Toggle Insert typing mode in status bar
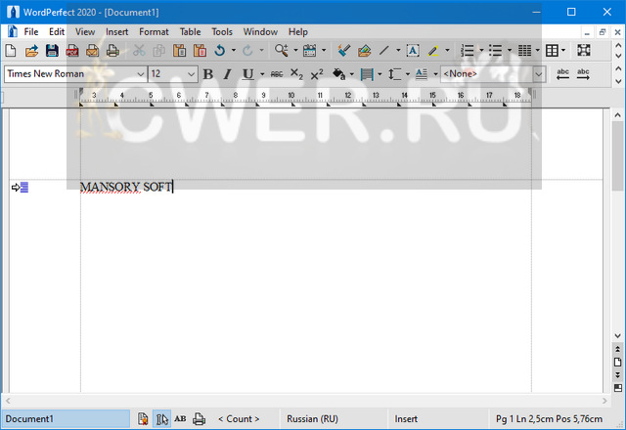Viewport: 626px width, 430px height. [406, 418]
